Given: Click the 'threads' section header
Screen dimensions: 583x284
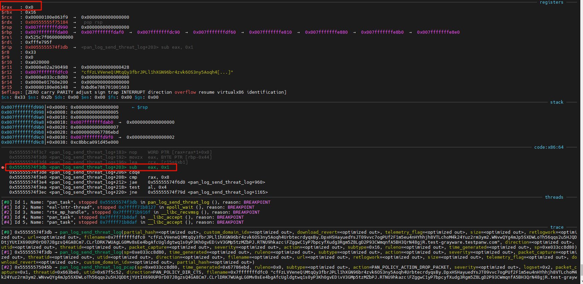Looking at the screenshot, I should [554, 197].
